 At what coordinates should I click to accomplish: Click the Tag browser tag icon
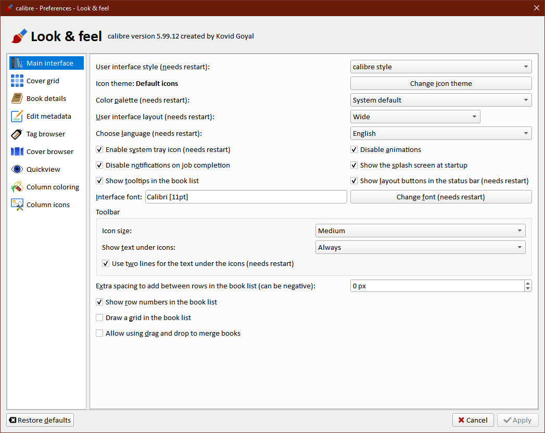click(17, 134)
